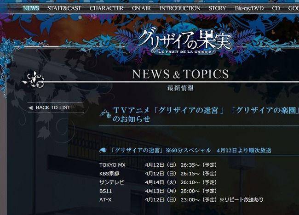This screenshot has width=299, height=215.
Task: Go to the Blu-ray/DVD page
Action: coord(249,8)
